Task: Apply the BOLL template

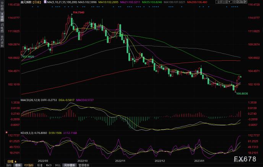Action: pos(58,165)
